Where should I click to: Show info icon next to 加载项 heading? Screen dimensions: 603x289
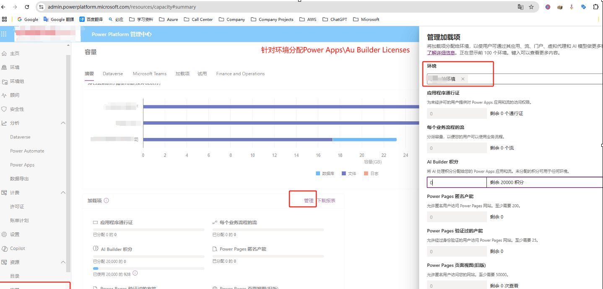pos(107,200)
